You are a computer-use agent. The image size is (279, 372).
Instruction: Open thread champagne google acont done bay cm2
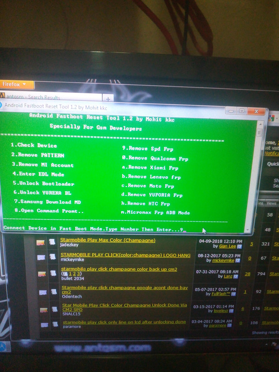tap(125, 290)
